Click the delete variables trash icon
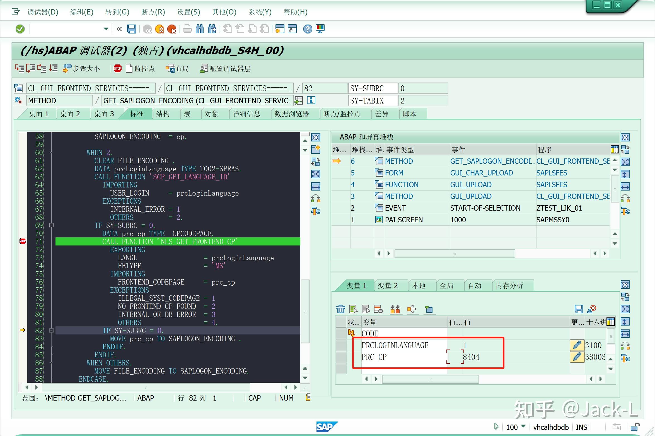Screen dimensions: 655x436 pos(340,309)
